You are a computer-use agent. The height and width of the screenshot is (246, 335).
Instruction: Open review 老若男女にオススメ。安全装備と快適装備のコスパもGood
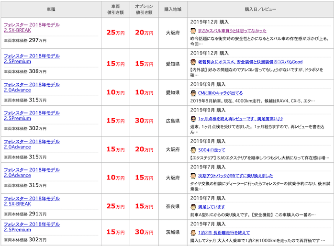(250, 62)
